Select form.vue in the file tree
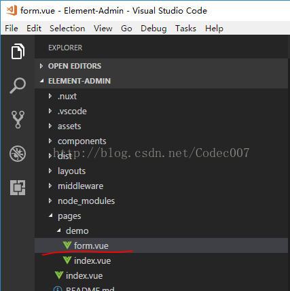Screen dimensions: 290x291 [161, 245]
